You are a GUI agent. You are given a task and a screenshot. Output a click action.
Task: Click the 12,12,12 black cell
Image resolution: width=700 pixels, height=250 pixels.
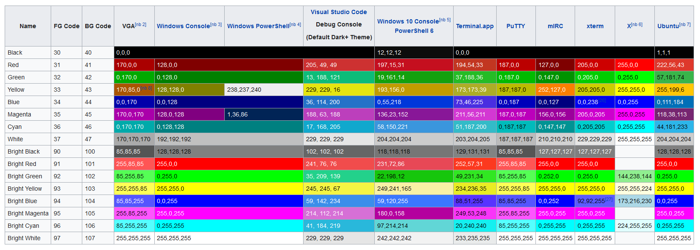point(414,52)
